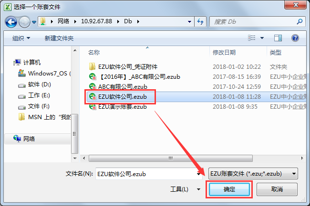
Task: Click the horizontal scrollbar in file list
Action: [171, 158]
